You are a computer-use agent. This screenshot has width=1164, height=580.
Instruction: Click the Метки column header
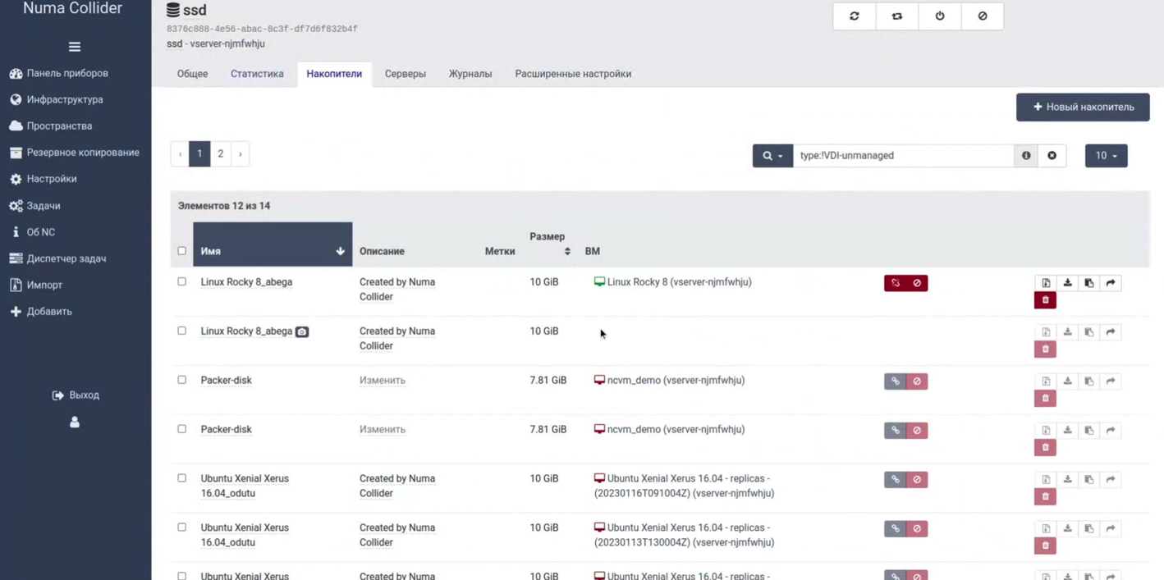[x=500, y=251]
